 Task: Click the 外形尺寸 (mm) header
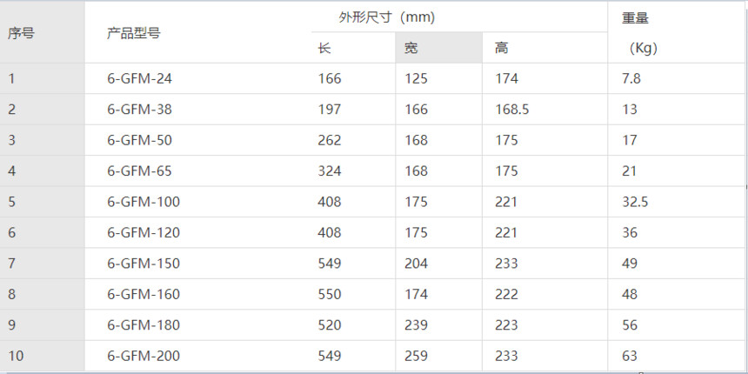pyautogui.click(x=385, y=17)
